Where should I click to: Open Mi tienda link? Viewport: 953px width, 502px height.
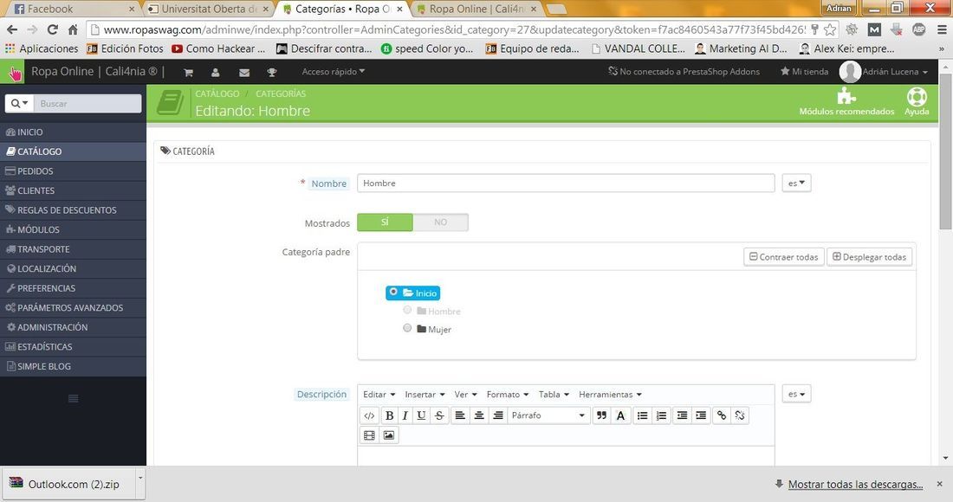pos(804,72)
